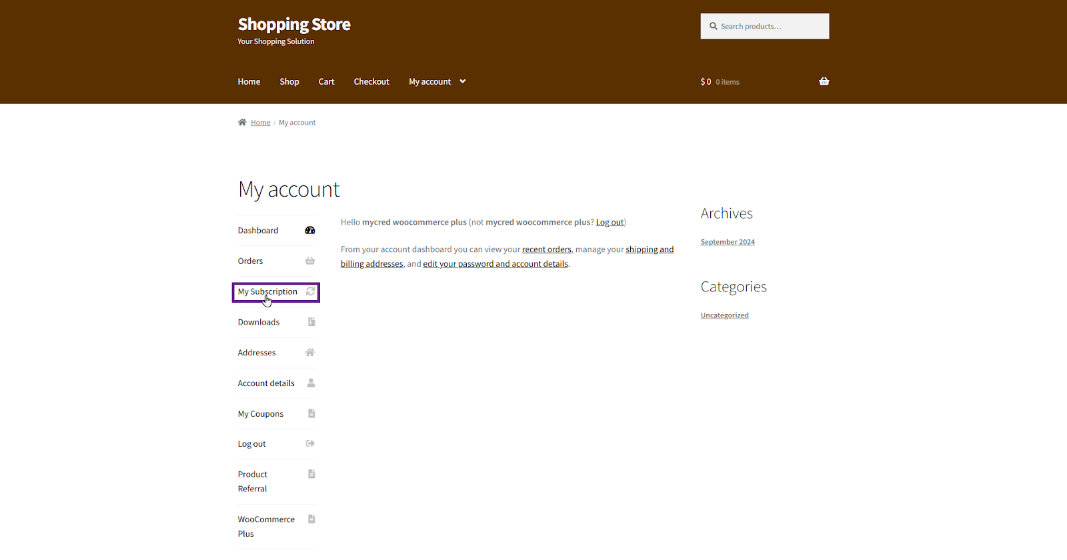The width and height of the screenshot is (1067, 560).
Task: Open the Cart page from the nav
Action: click(x=326, y=81)
